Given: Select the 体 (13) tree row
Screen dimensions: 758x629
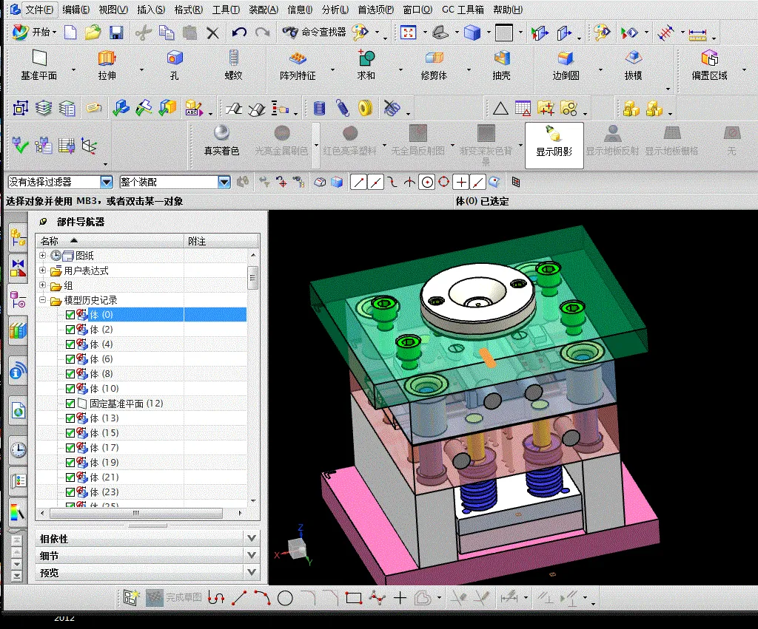Looking at the screenshot, I should [x=141, y=418].
